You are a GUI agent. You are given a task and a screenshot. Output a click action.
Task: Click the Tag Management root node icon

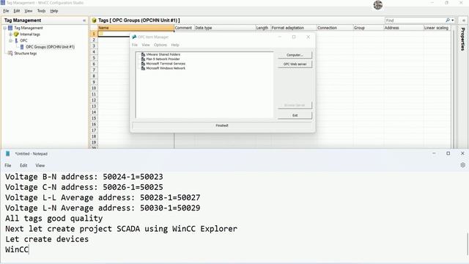[10, 28]
